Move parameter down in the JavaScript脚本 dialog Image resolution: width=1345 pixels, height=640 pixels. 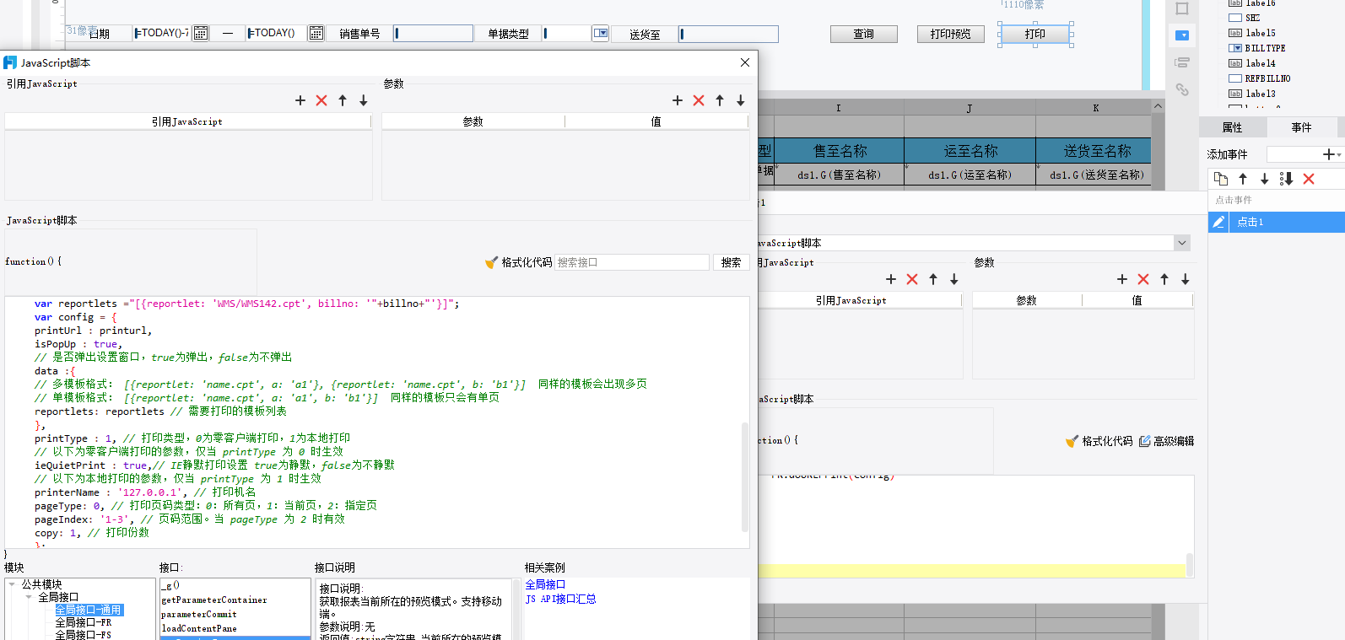(741, 100)
